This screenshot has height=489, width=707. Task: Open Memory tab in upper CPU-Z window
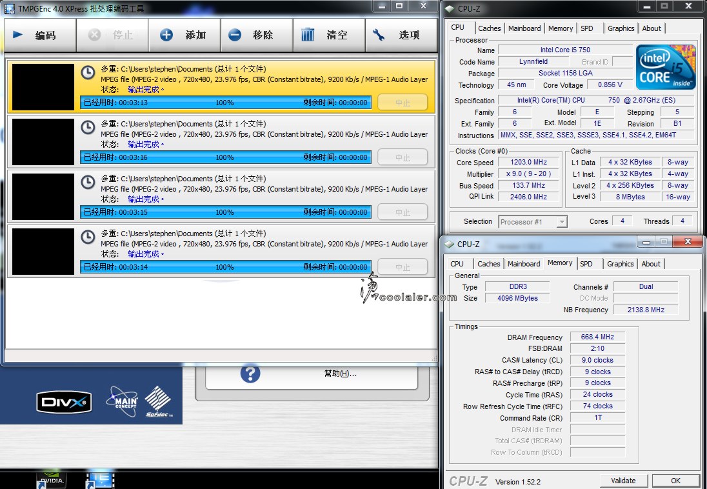coord(561,28)
